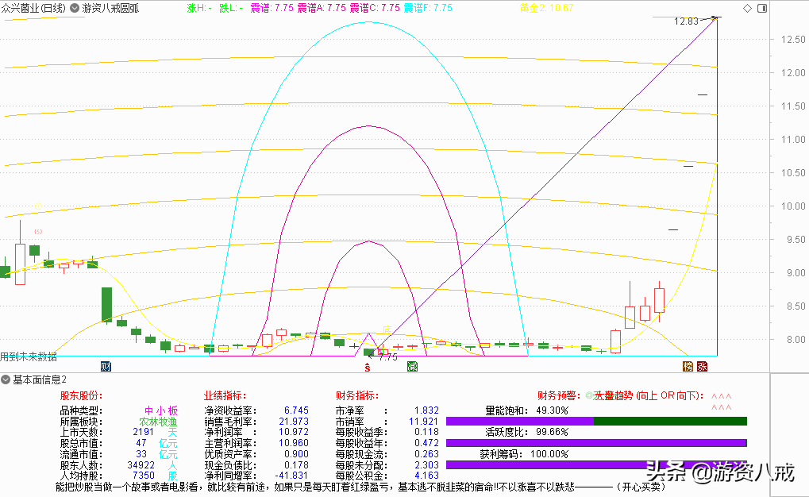Click the 33 亿元 circulating cap value
This screenshot has height=497, width=809.
157,454
